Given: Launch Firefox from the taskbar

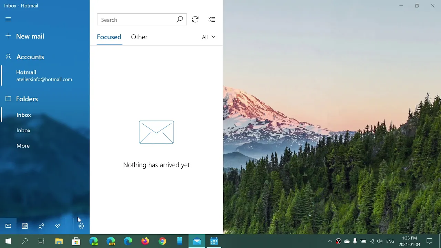Looking at the screenshot, I should [x=145, y=241].
